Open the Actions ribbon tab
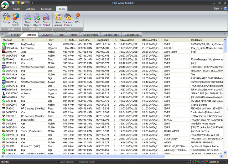Viewport: 228px width, 164px height. 30,9
